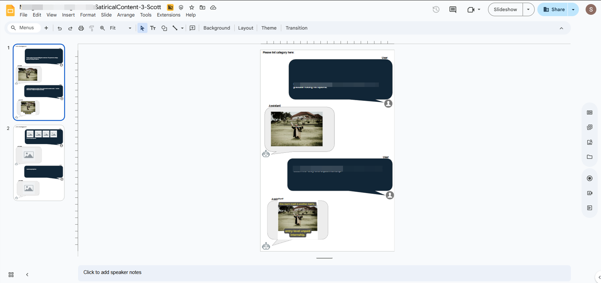The height and width of the screenshot is (283, 601).
Task: Click the undo arrow icon
Action: [60, 28]
